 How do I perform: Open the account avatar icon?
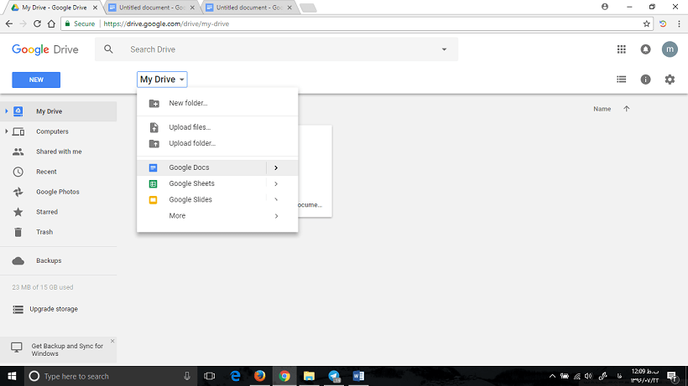[670, 49]
